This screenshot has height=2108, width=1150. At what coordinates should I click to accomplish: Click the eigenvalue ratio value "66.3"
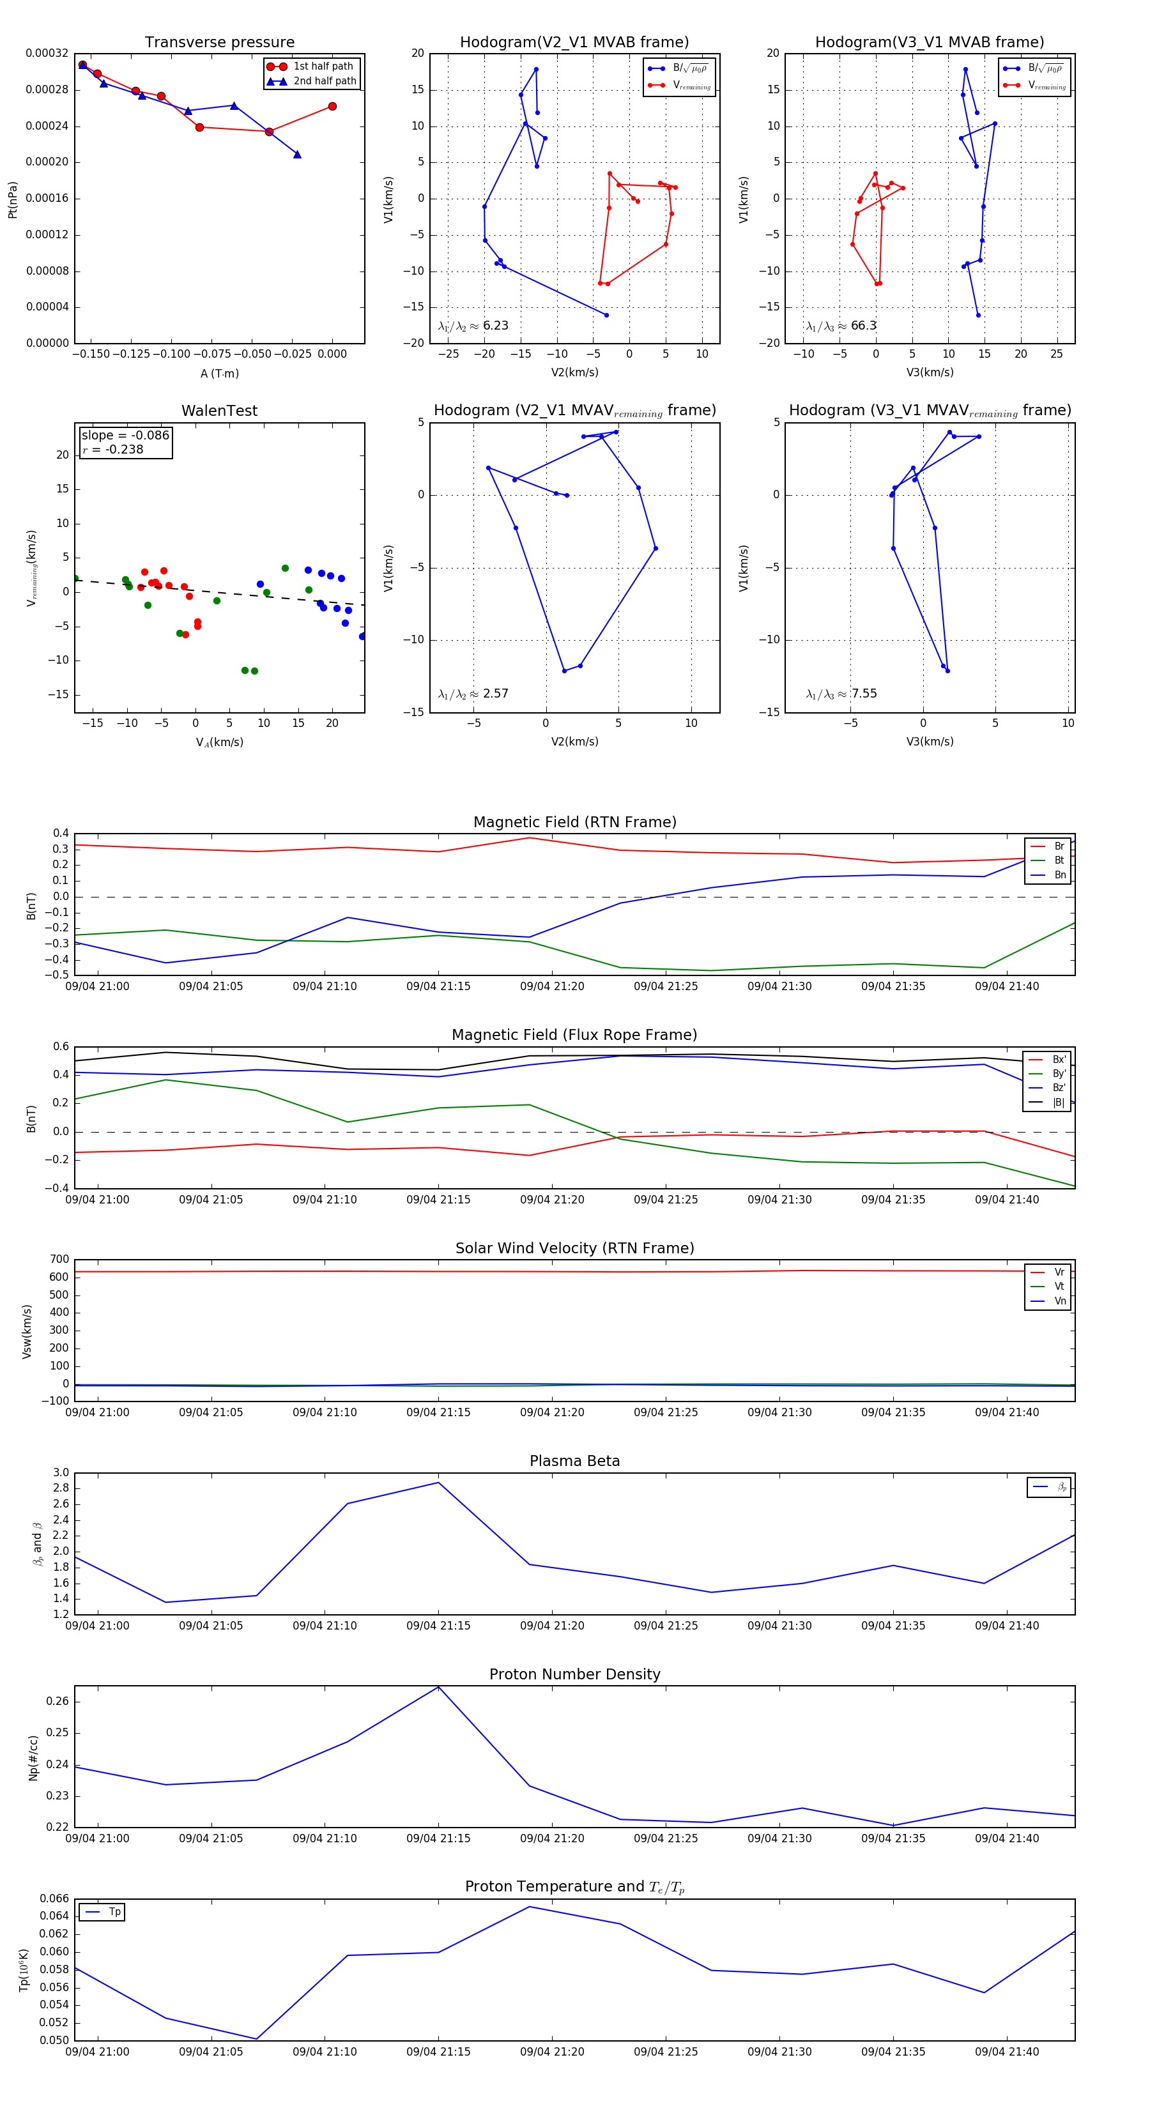(864, 326)
